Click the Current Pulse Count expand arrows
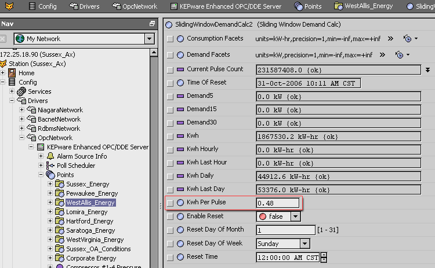435x268 pixels. pos(427,69)
